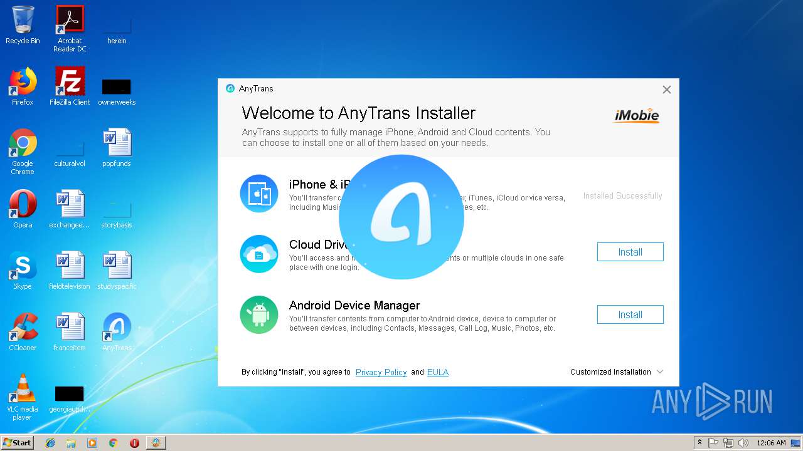The height and width of the screenshot is (451, 803).
Task: Open the exchangee Word document
Action: pyautogui.click(x=70, y=209)
